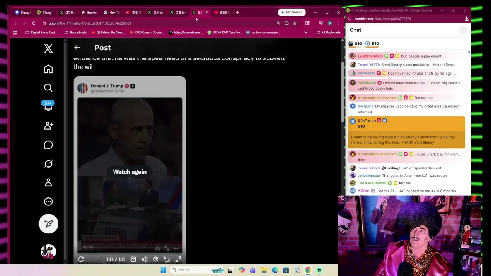This screenshot has height=276, width=491.
Task: Open Behind the Scen... bookmark
Action: click(108, 32)
